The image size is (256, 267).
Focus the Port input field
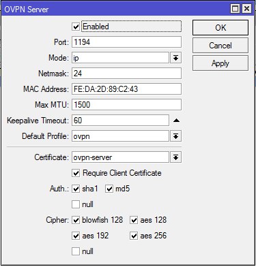pyautogui.click(x=126, y=42)
